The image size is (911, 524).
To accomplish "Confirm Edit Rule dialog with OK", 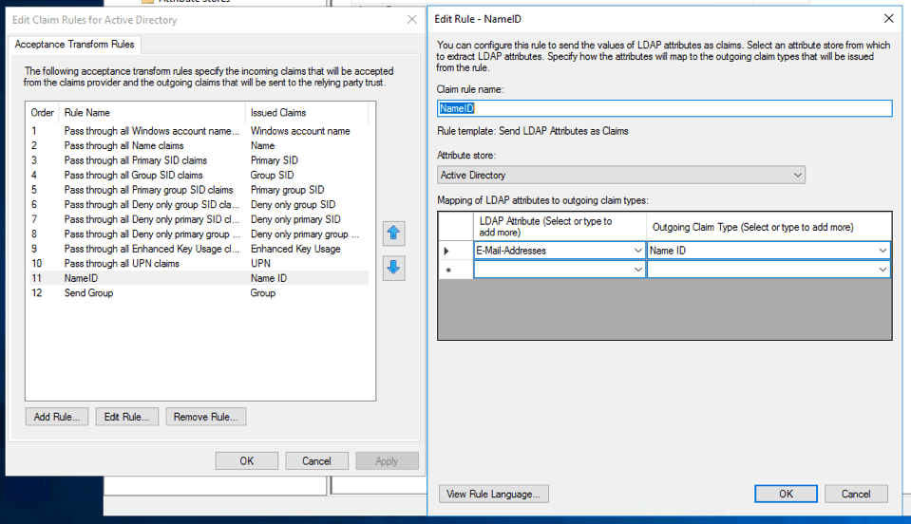I will 786,494.
